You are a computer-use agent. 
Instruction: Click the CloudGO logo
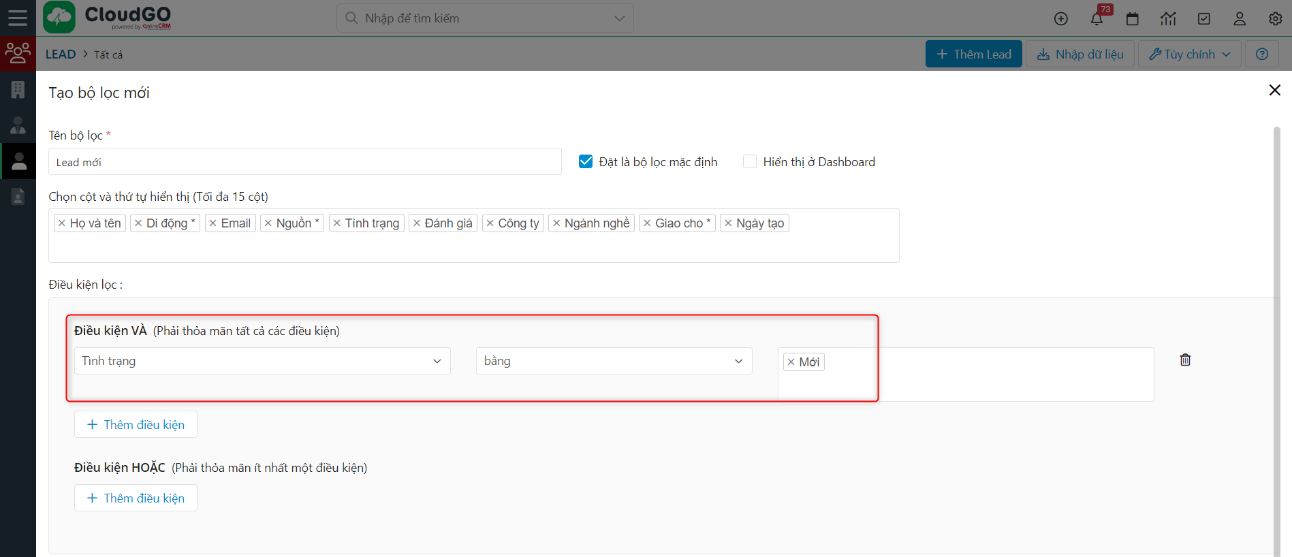coord(108,18)
